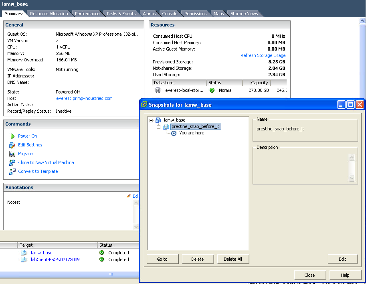Minimize the Snapshots for lamw_base dialog
This screenshot has height=284, width=366.
pyautogui.click(x=341, y=105)
